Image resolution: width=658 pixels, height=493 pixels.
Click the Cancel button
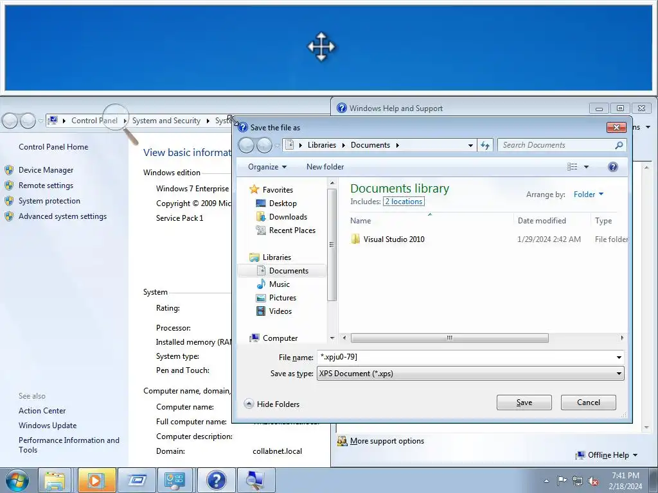point(589,402)
